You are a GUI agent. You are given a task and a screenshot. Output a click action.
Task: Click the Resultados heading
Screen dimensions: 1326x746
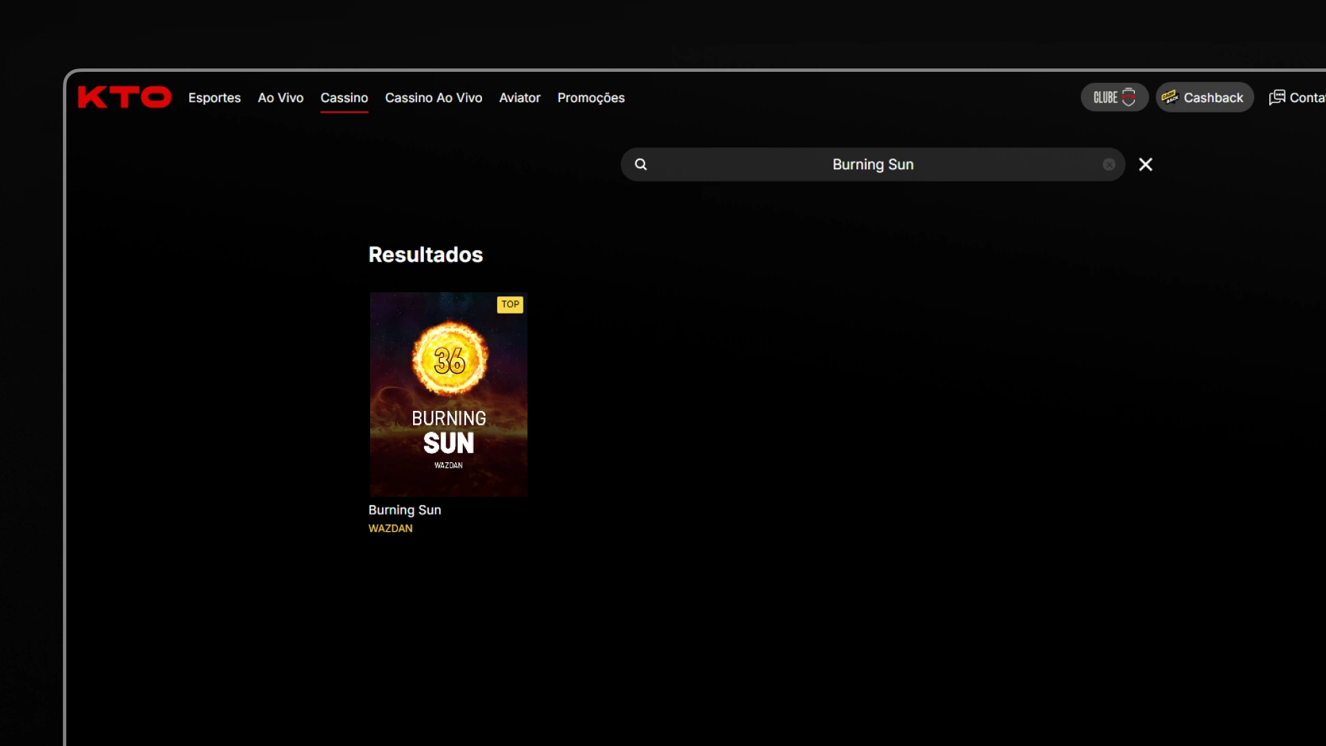[x=425, y=255]
